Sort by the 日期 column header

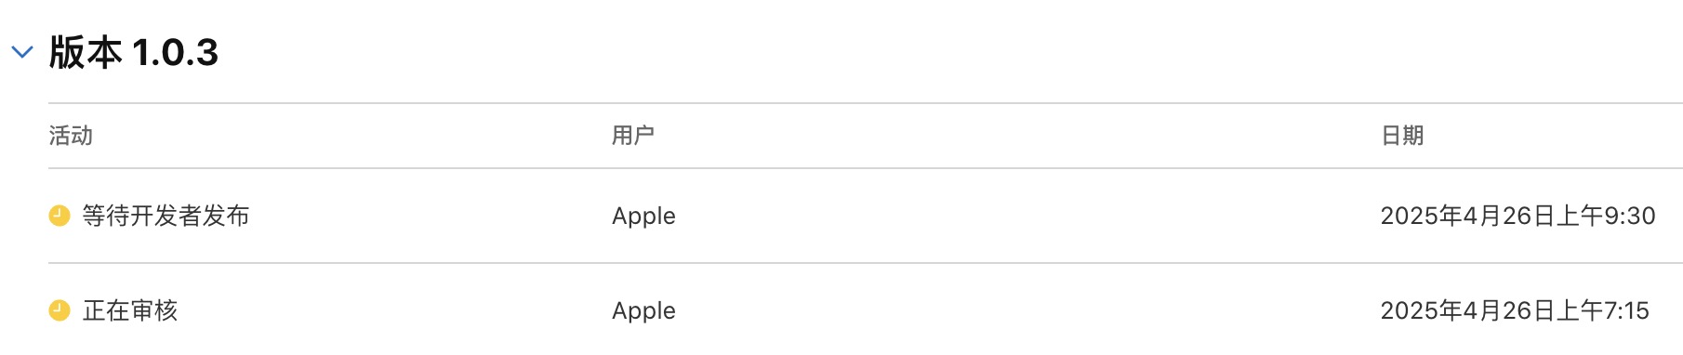coord(1402,136)
